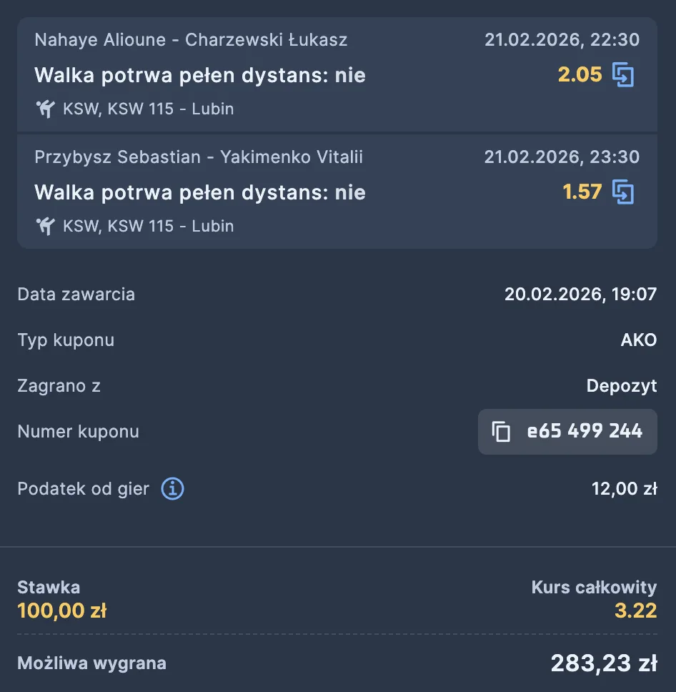The image size is (676, 692).
Task: Click the MMA glove icon on first bet
Action: coord(45,108)
